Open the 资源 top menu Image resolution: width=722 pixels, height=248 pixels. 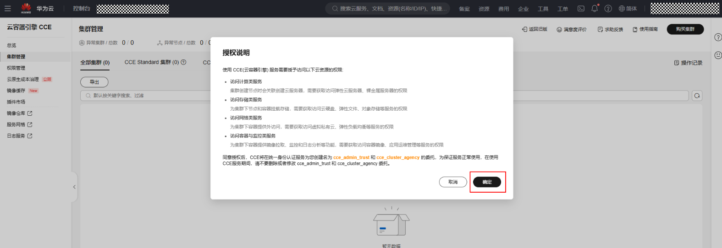pyautogui.click(x=484, y=9)
